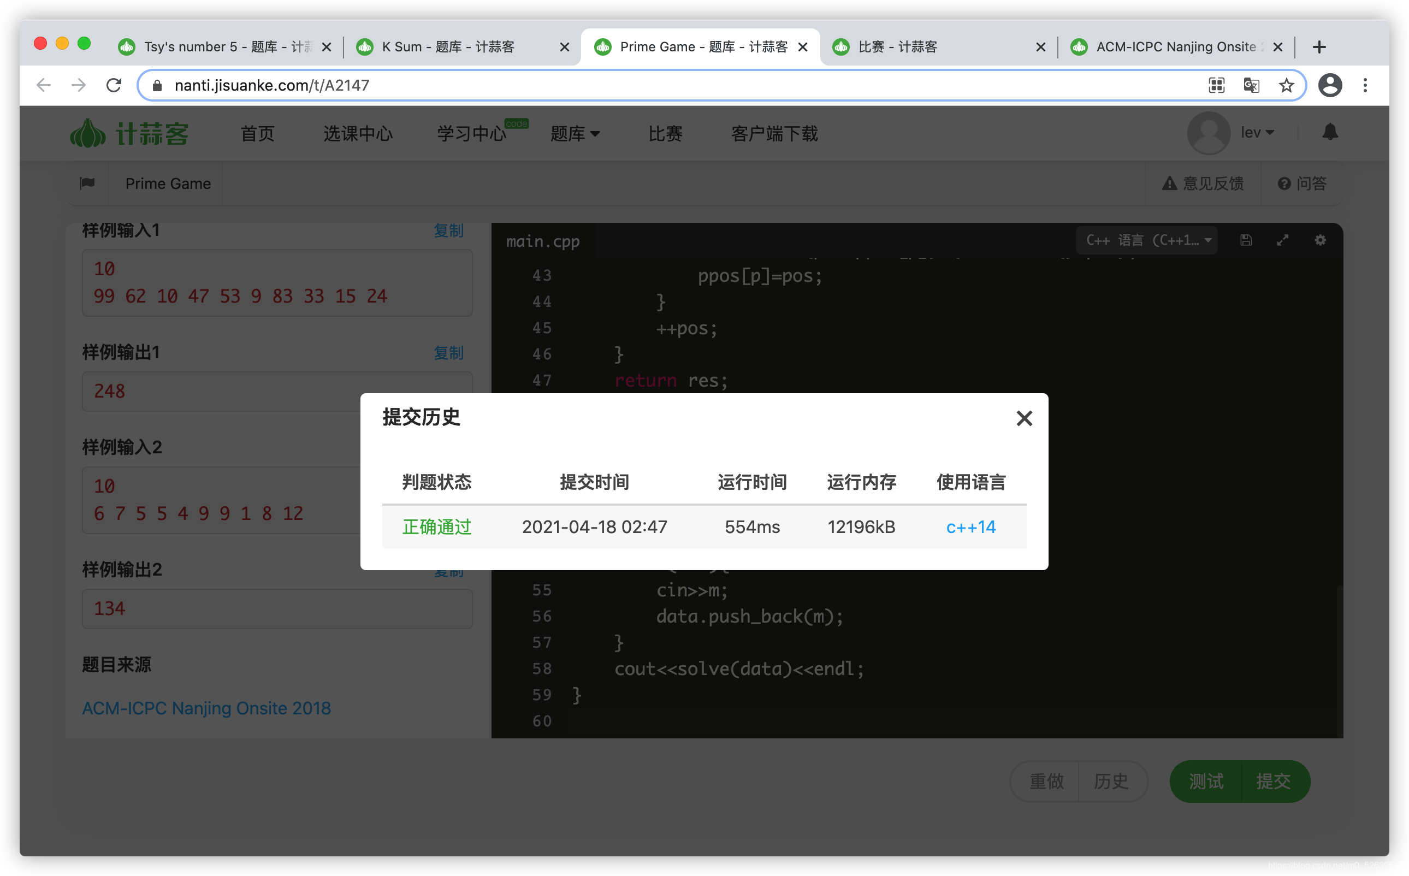Go to the 比赛 navigation item
1409x876 pixels.
(665, 134)
